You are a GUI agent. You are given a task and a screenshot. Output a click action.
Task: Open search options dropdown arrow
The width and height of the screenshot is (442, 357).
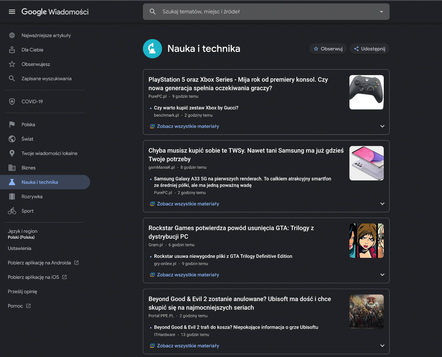[x=381, y=12]
